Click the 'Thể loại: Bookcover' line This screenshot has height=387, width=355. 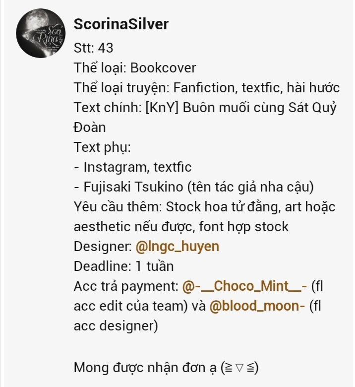tap(135, 67)
